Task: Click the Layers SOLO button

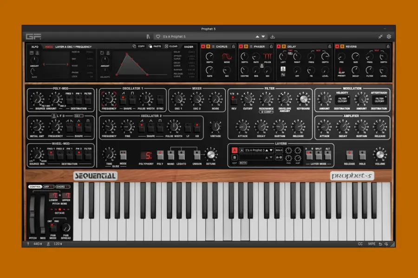Action: 279,150
